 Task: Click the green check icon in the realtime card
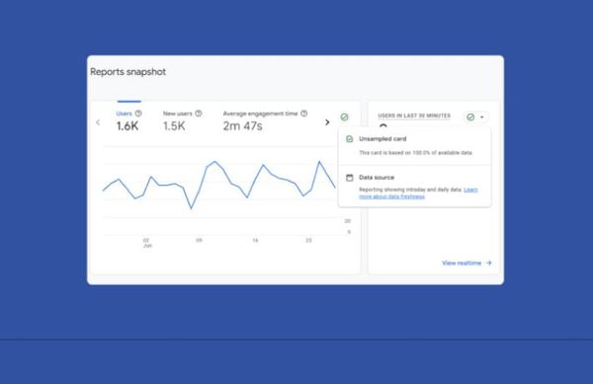click(470, 117)
